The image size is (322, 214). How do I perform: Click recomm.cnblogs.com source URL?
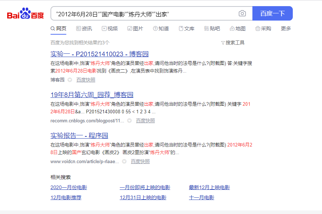87,121
